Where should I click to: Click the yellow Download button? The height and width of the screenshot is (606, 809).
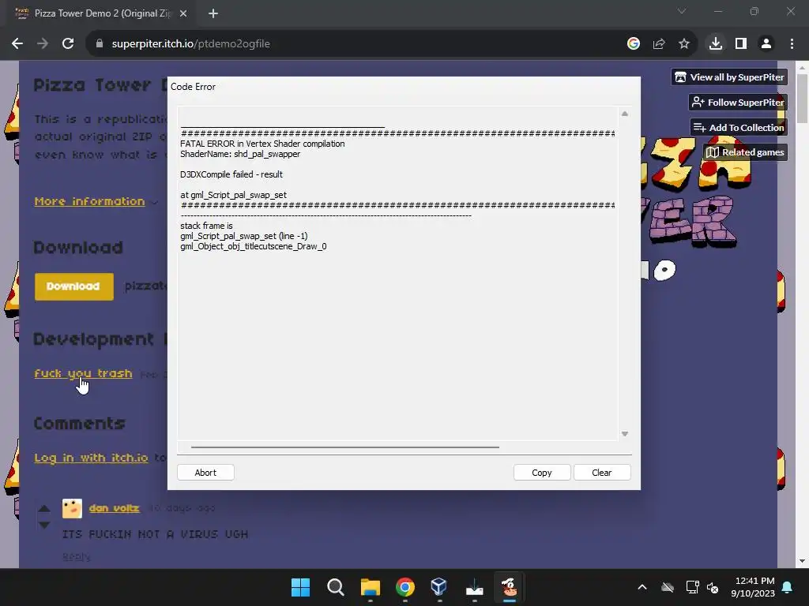[73, 286]
